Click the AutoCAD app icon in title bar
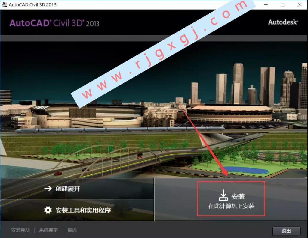308x238 pixels. pyautogui.click(x=4, y=4)
